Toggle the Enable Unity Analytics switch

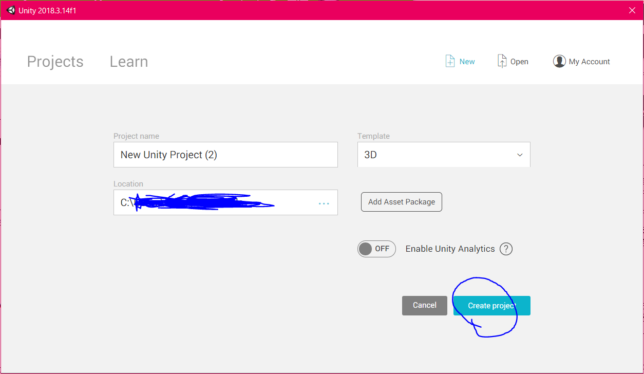(376, 249)
